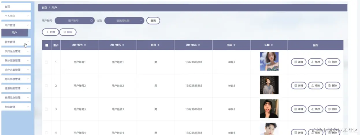This screenshot has width=360, height=135.
Task: Sort table by 用户电话 column arrows
Action: tap(199, 45)
